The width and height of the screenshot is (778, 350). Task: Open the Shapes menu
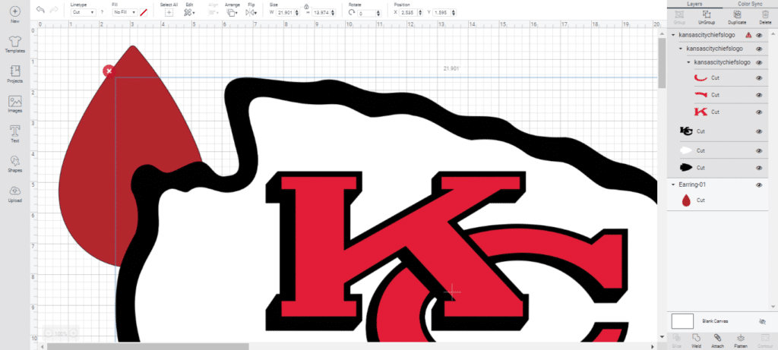point(15,163)
